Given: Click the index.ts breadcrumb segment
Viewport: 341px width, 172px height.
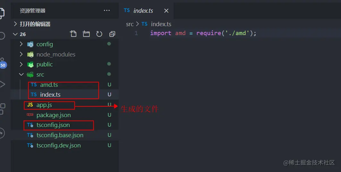Looking at the screenshot, I should pos(161,24).
